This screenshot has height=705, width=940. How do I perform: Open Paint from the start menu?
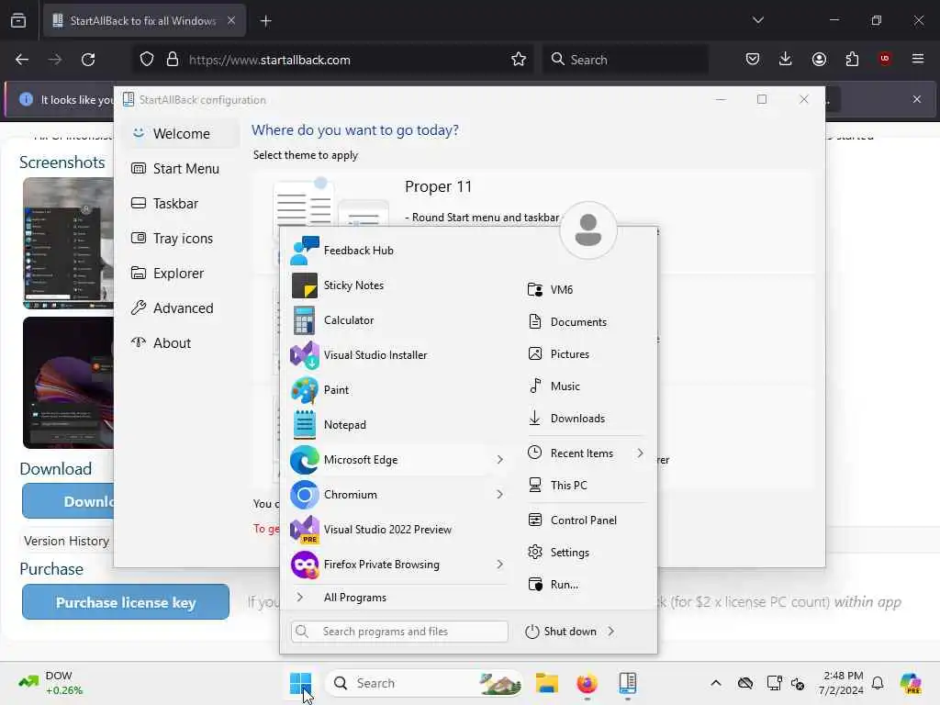click(x=397, y=389)
